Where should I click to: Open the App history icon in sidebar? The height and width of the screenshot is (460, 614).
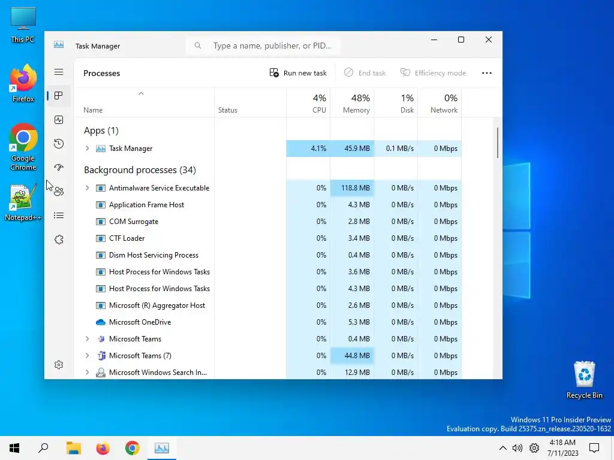59,144
